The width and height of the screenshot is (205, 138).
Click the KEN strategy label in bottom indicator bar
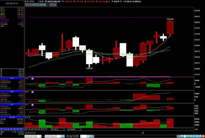coord(37,129)
